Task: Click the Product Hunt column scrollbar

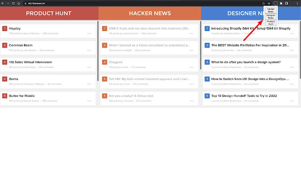Action: [98, 51]
